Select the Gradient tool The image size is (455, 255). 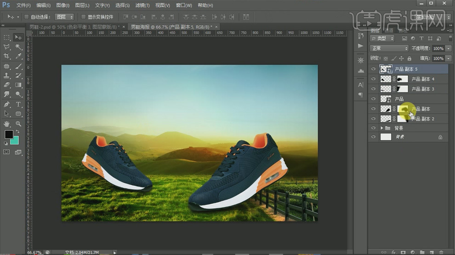click(x=19, y=85)
